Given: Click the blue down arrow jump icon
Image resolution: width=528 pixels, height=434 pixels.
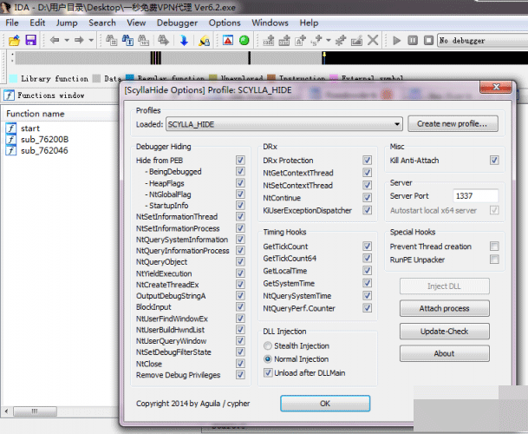Looking at the screenshot, I should pyautogui.click(x=184, y=41).
